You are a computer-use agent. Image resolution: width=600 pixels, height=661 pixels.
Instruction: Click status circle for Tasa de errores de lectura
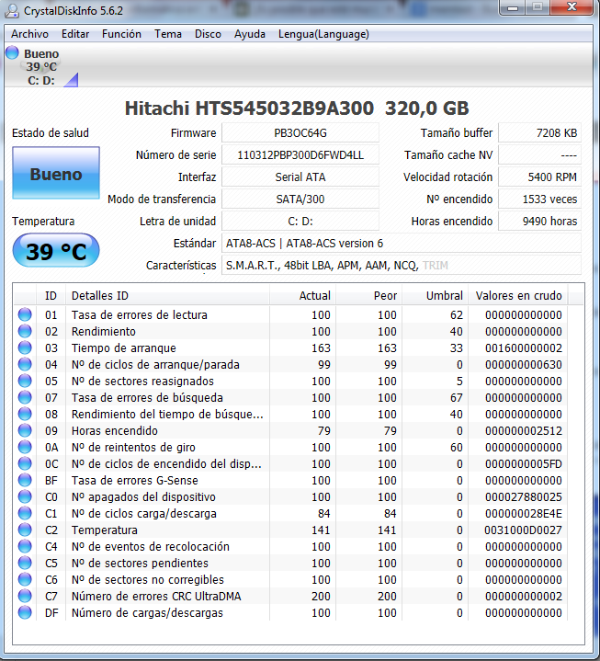[x=25, y=314]
